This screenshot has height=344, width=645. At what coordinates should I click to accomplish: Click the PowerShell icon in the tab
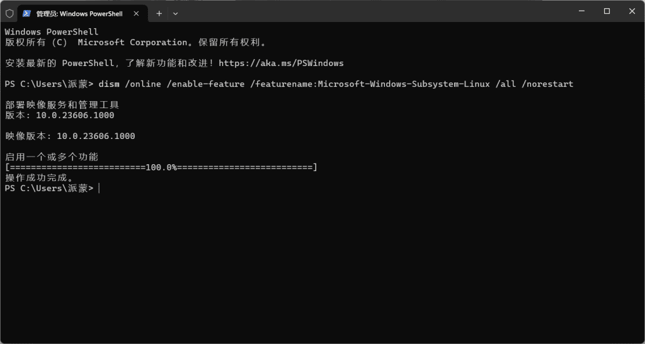(26, 14)
